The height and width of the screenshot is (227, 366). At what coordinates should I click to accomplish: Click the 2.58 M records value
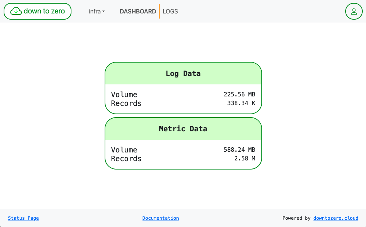(x=244, y=159)
